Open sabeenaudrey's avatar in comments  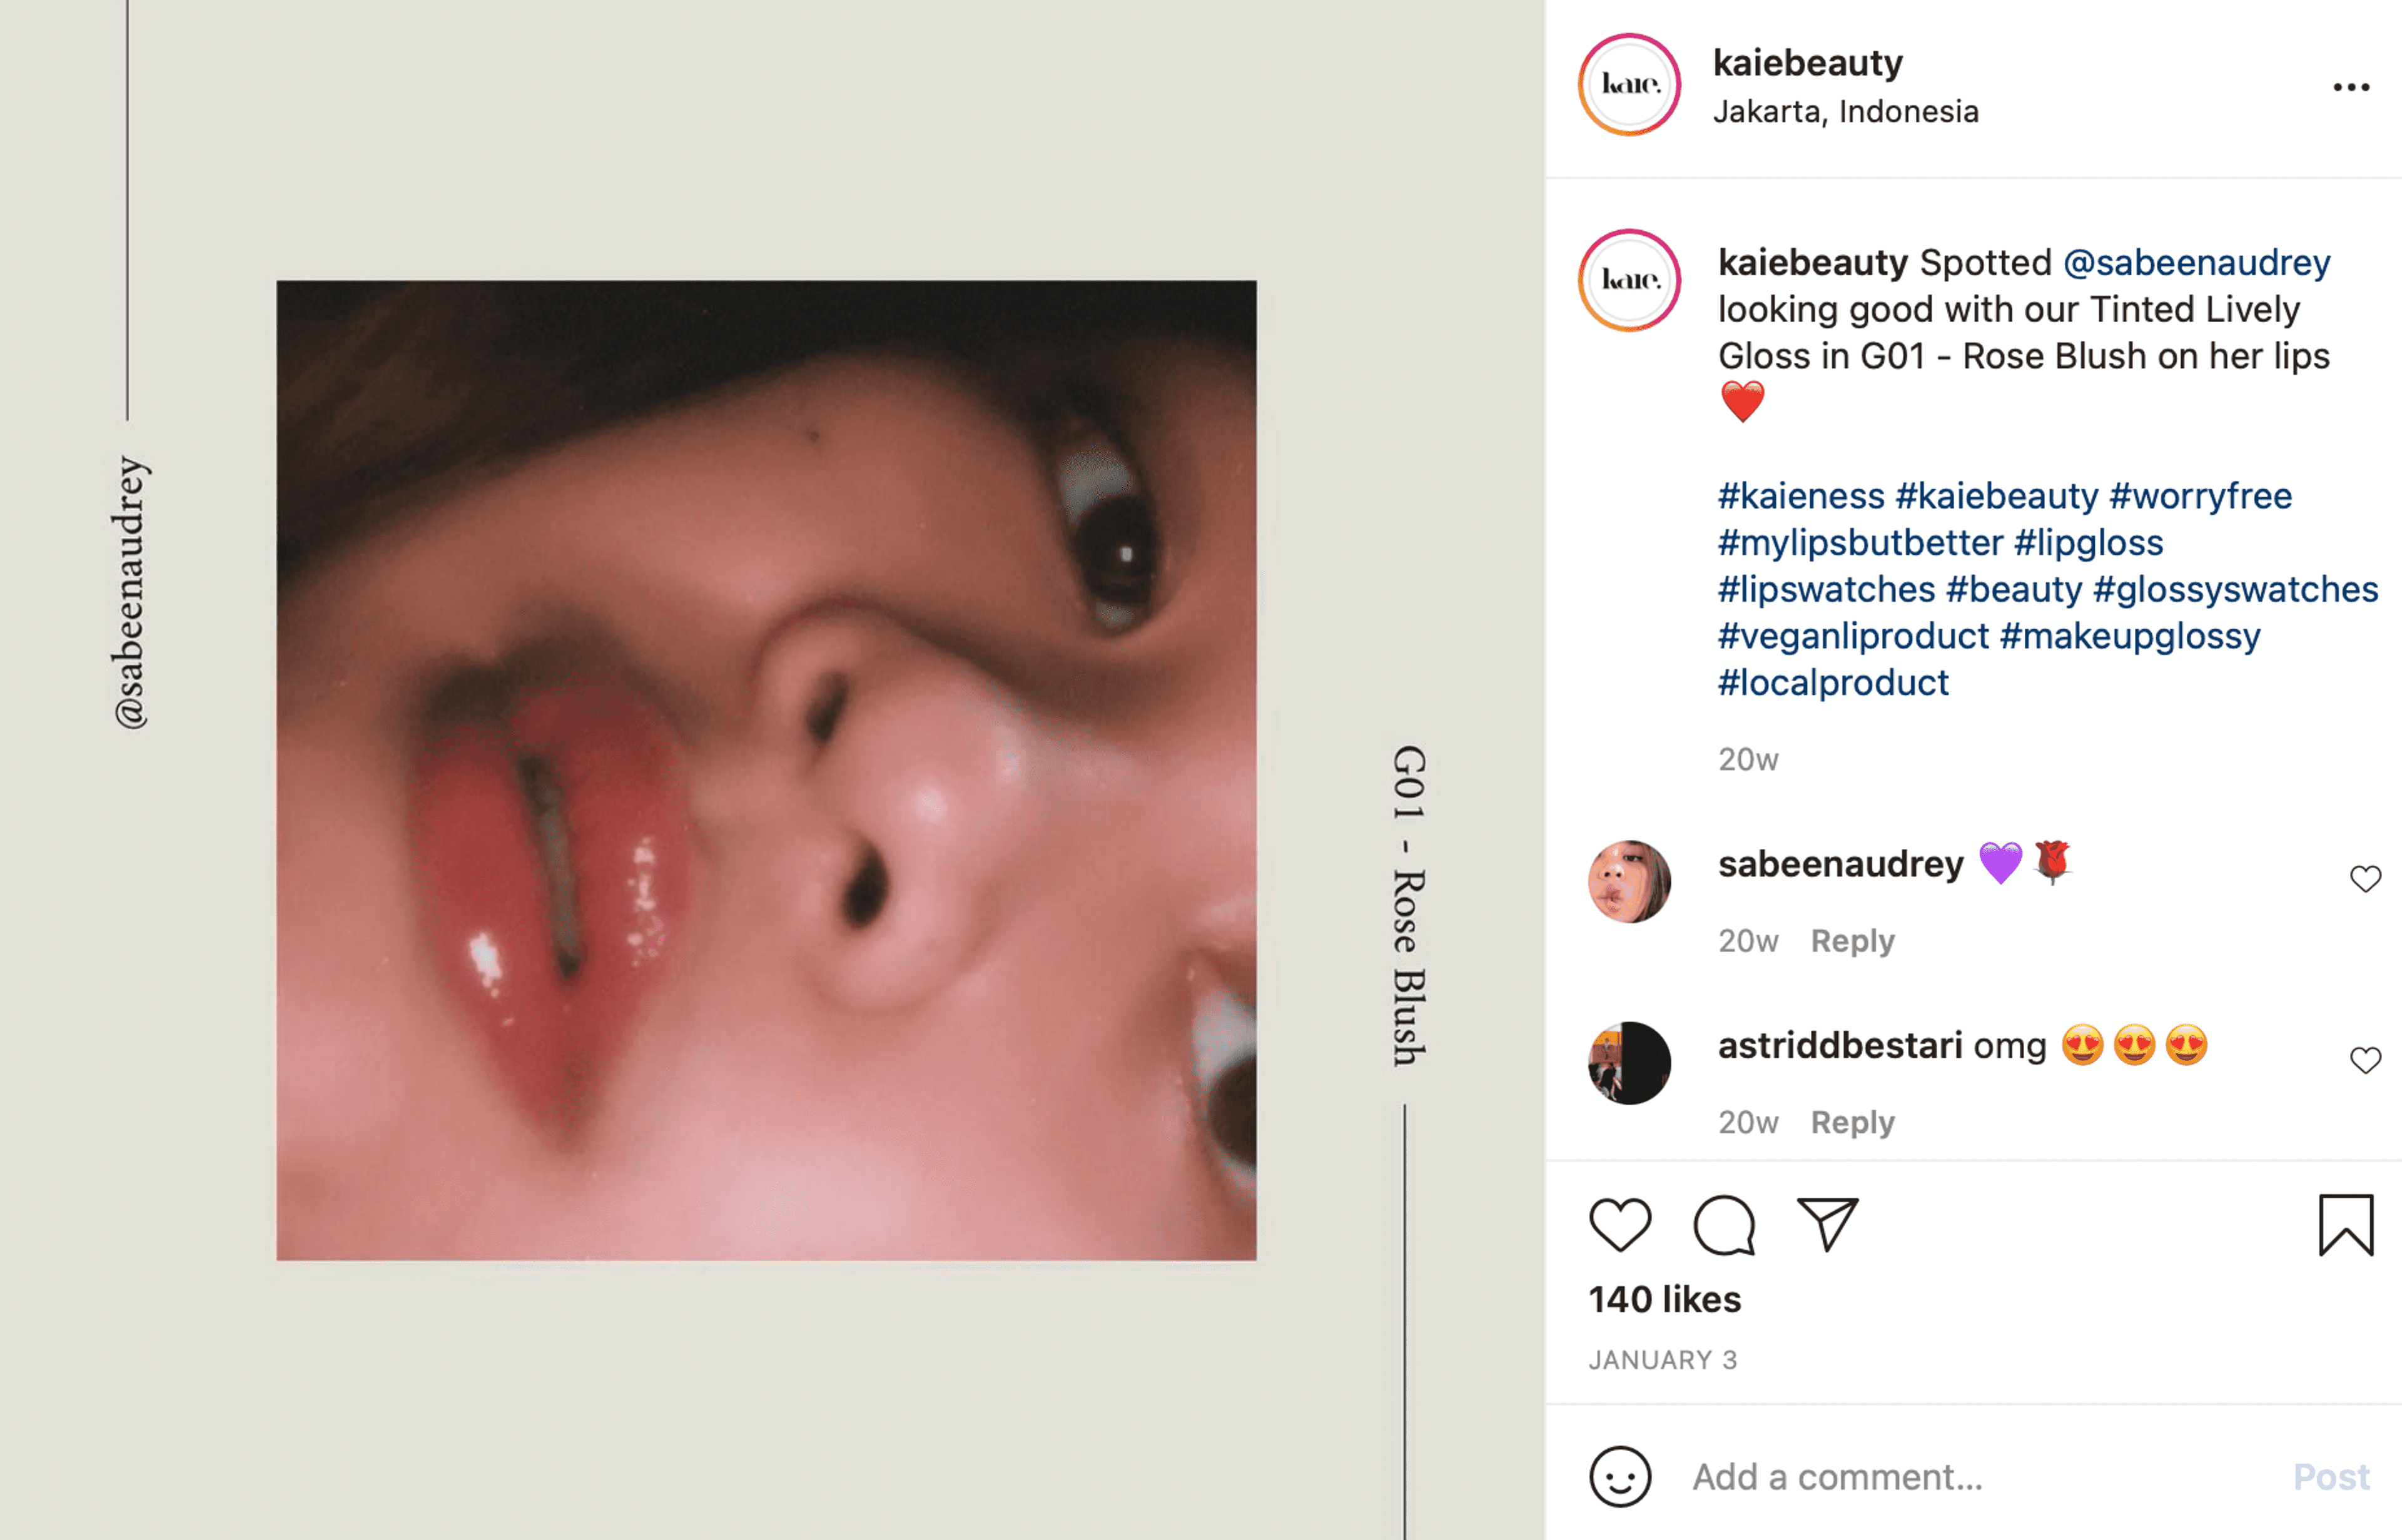1629,881
